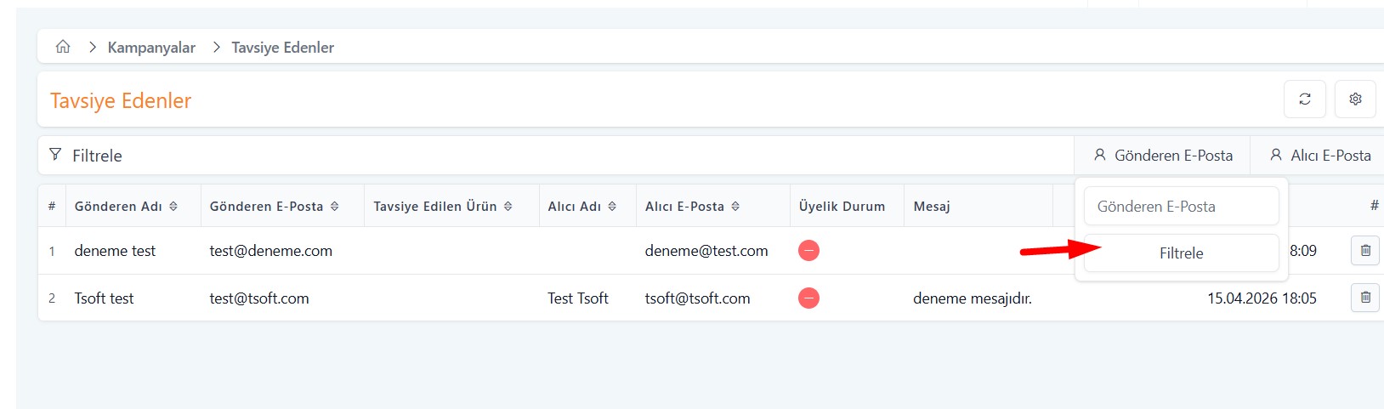Screen dimensions: 1384x409
Task: Delete the Tsoft test row via trash icon
Action: [1365, 298]
